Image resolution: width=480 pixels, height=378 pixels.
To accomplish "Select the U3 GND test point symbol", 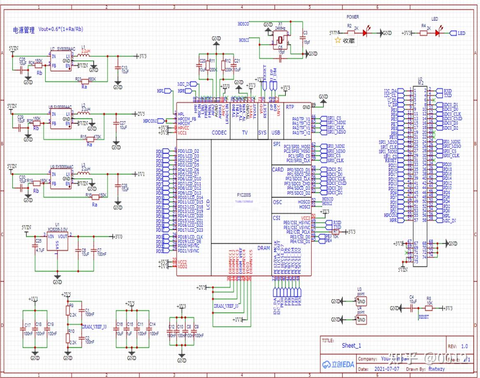I will [x=361, y=301].
